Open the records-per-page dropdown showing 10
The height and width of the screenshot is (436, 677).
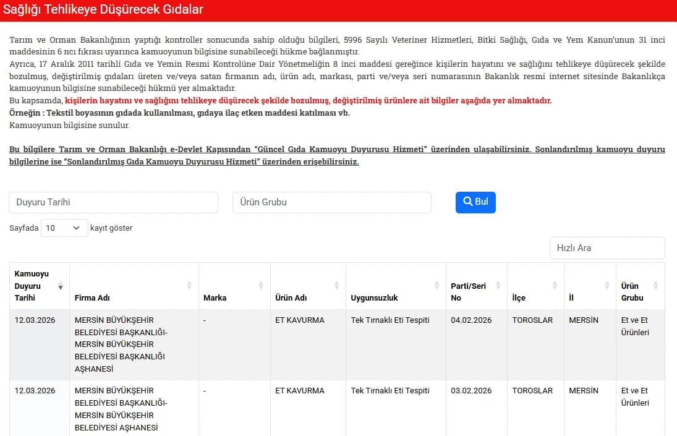pyautogui.click(x=64, y=228)
